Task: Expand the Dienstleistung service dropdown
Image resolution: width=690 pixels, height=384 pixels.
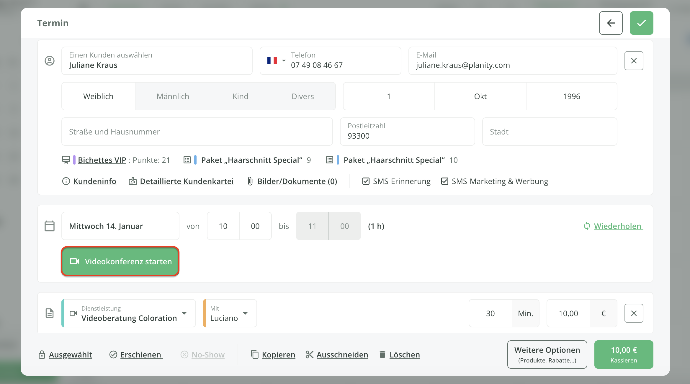Action: [184, 313]
